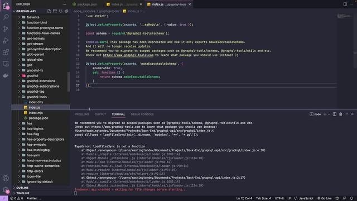The width and height of the screenshot is (357, 201).
Task: Click the Explorer more actions ellipsis
Action: pos(65,4)
